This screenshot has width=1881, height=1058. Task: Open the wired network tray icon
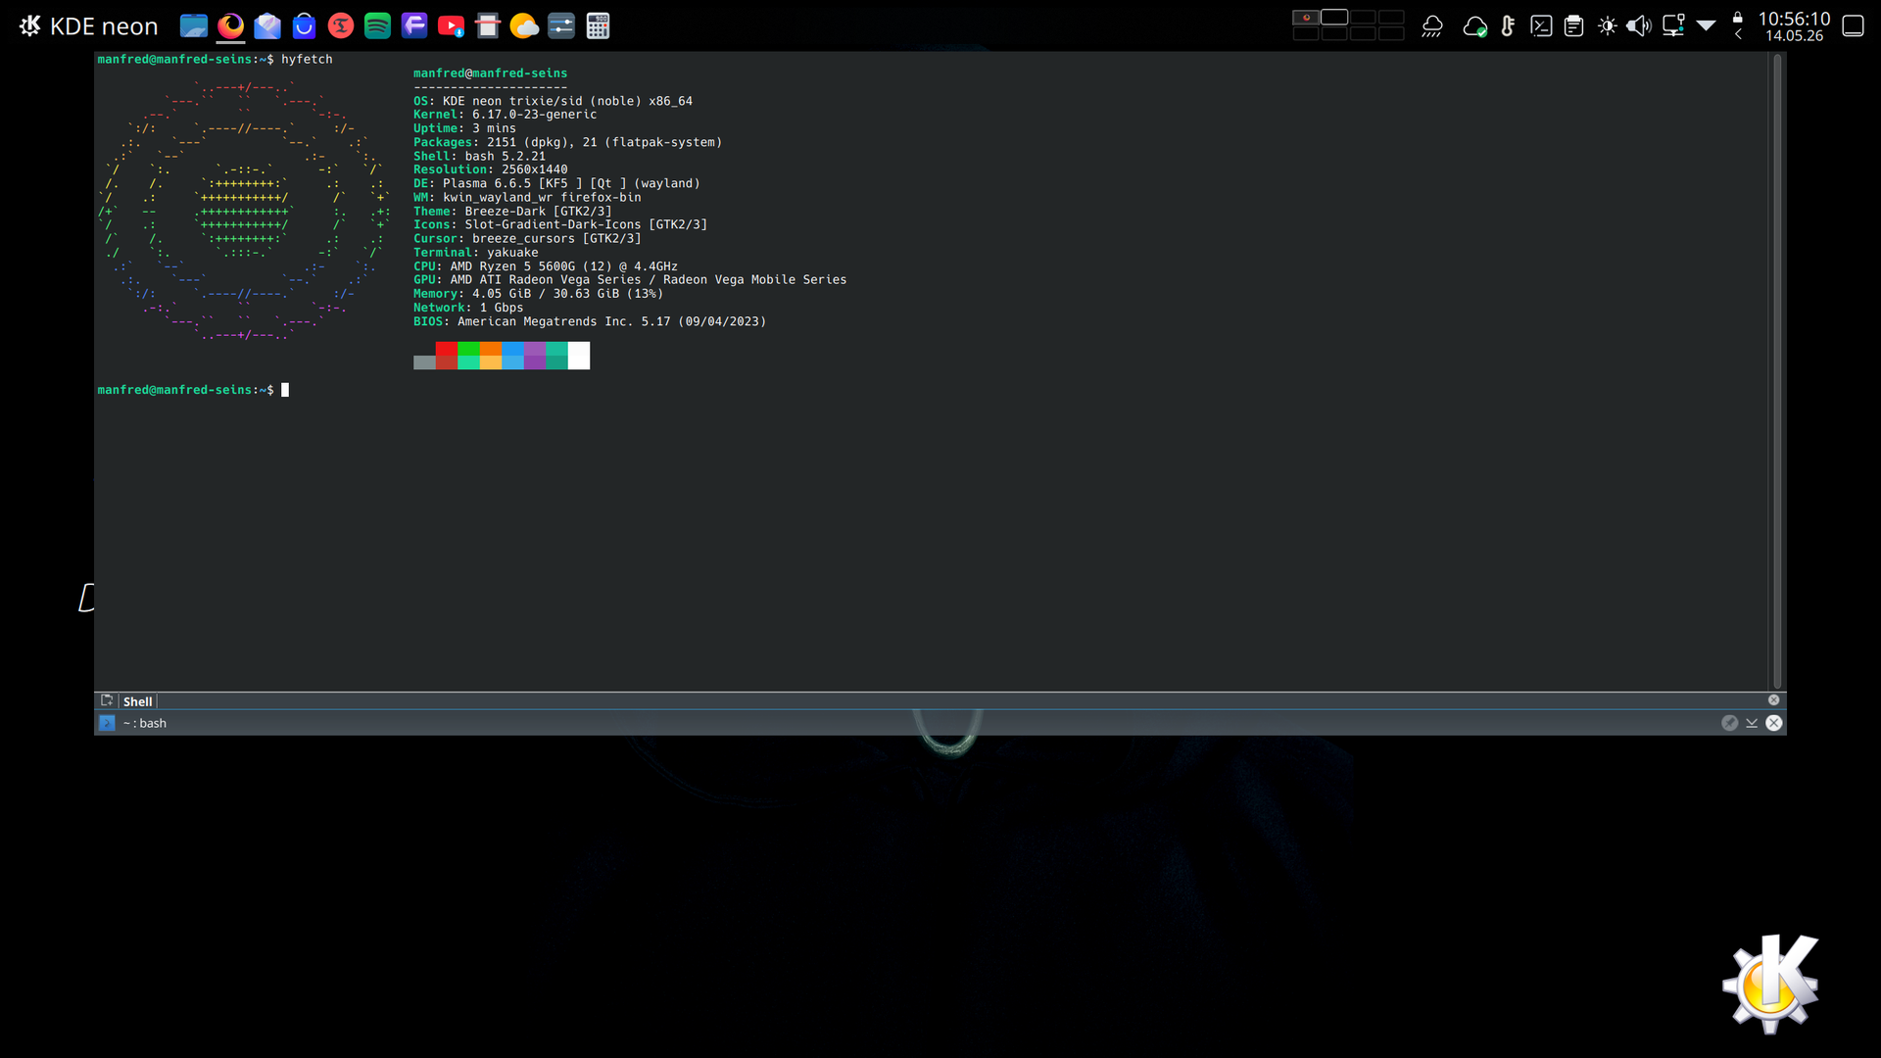click(x=1673, y=26)
